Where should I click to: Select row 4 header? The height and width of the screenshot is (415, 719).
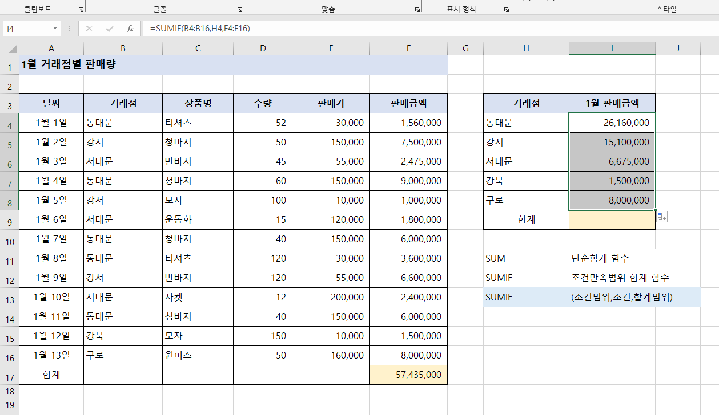9,123
